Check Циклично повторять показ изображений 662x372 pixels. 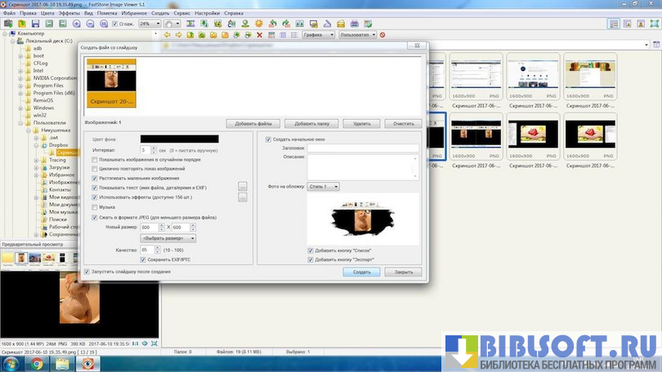click(96, 168)
